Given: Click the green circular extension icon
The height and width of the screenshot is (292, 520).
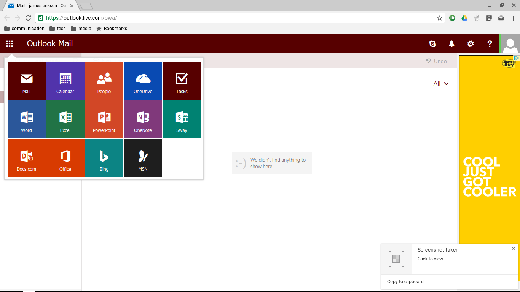Looking at the screenshot, I should (x=452, y=18).
